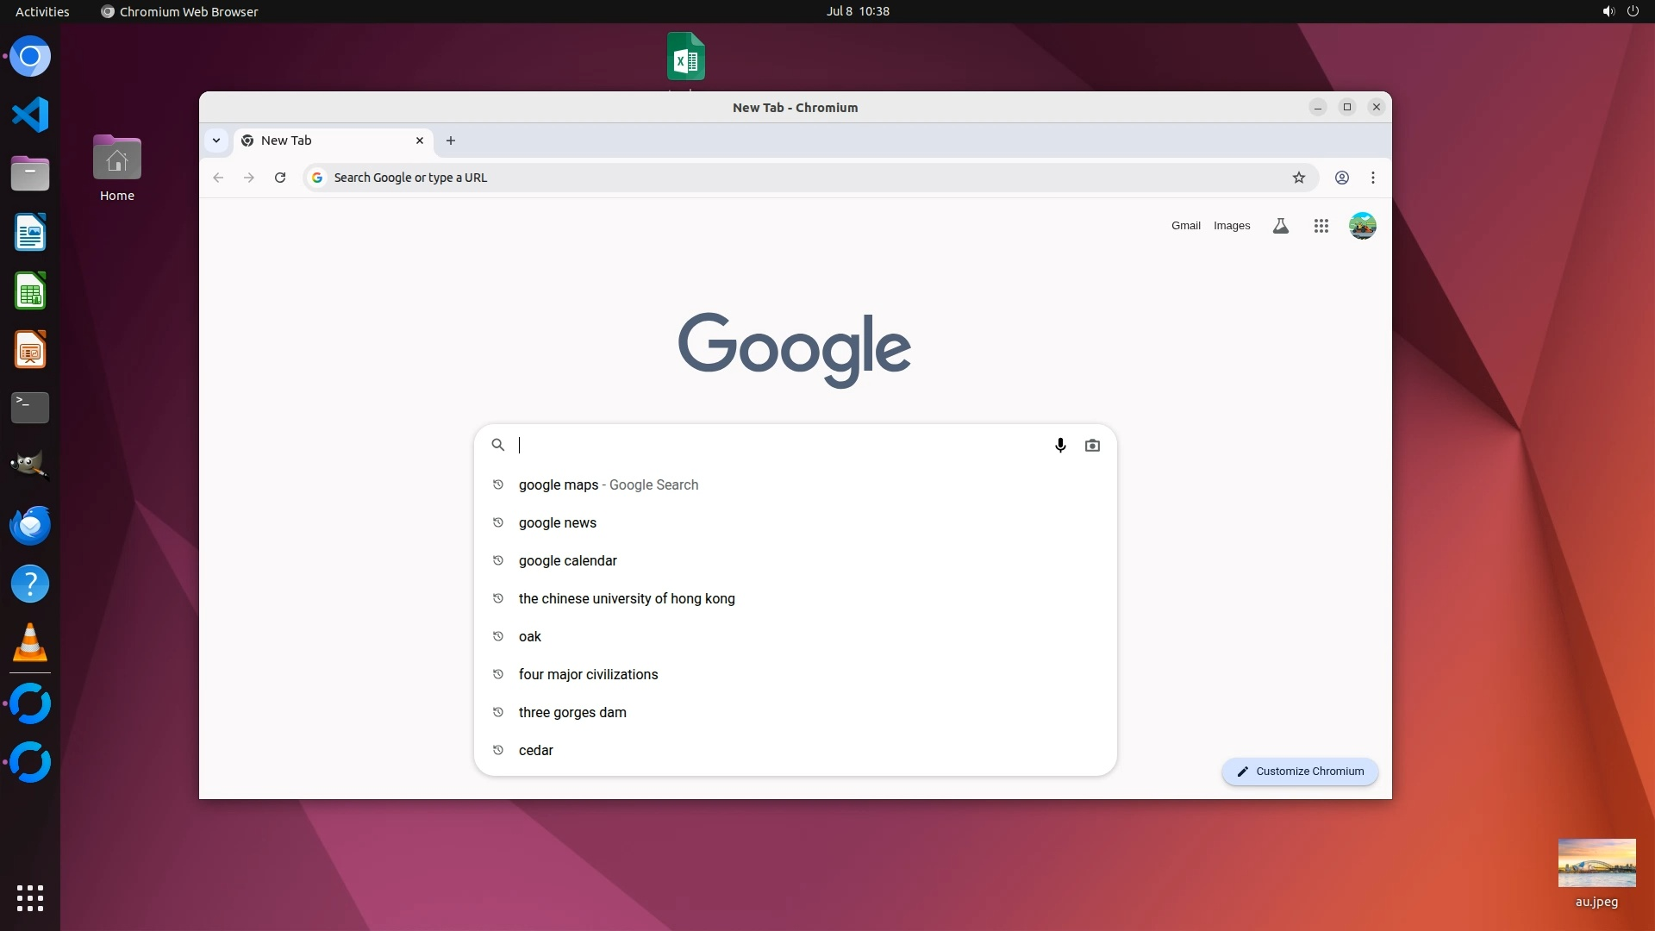1655x931 pixels.
Task: Open the au.jpeg desktop thumbnail
Action: tap(1596, 864)
